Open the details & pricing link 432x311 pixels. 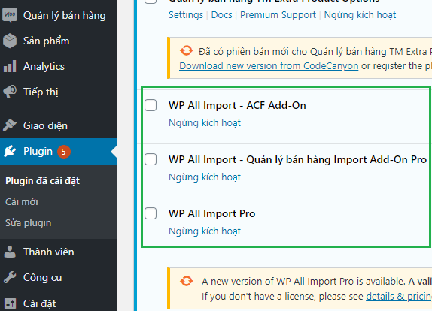pos(399,297)
